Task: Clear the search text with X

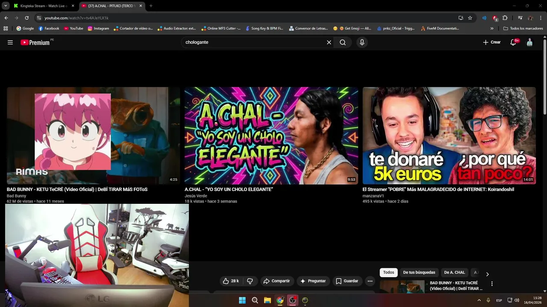Action: coord(329,42)
